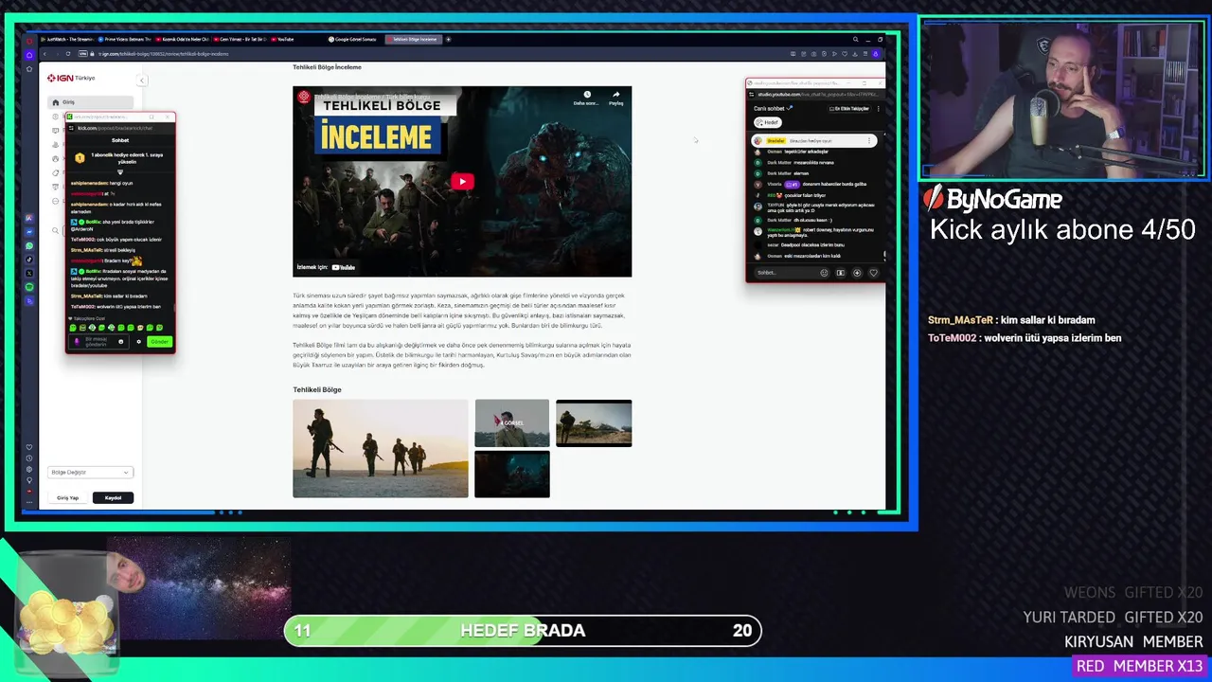Switch to Prime Video browser tab

pyautogui.click(x=123, y=39)
